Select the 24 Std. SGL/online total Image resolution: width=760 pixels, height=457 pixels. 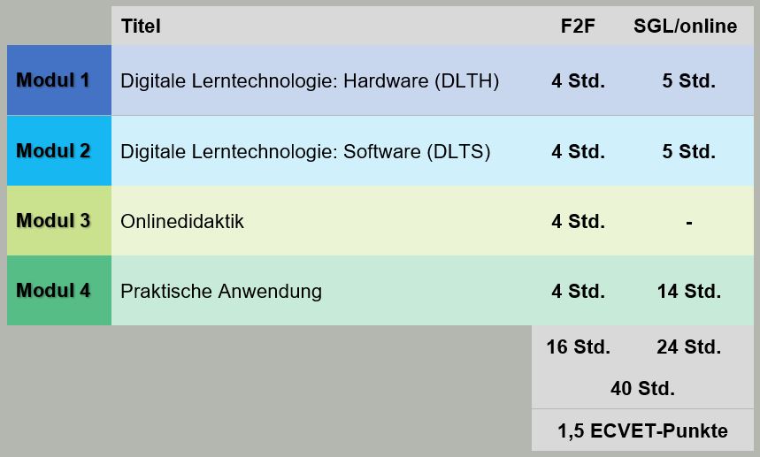(x=688, y=347)
